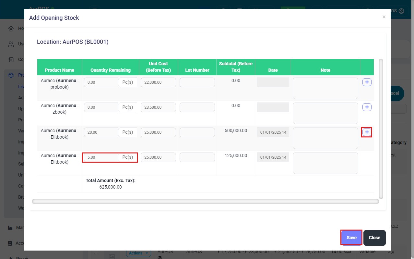Click the Home icon in the background sidebar

pyautogui.click(x=11, y=29)
